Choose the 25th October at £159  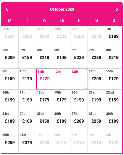click(x=44, y=121)
